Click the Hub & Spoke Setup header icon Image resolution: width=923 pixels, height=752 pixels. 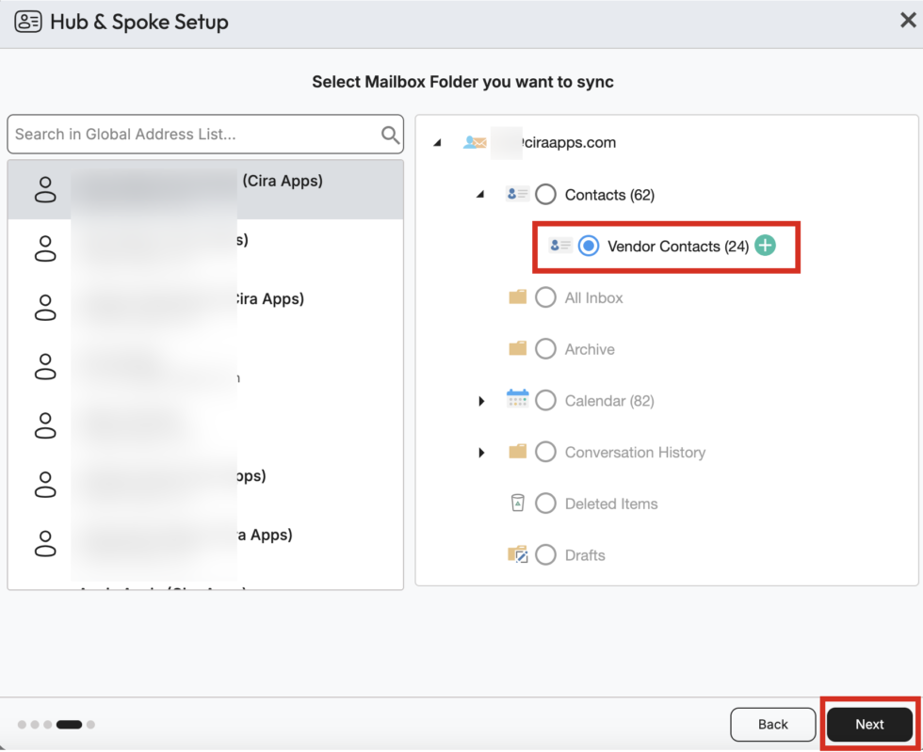[29, 21]
